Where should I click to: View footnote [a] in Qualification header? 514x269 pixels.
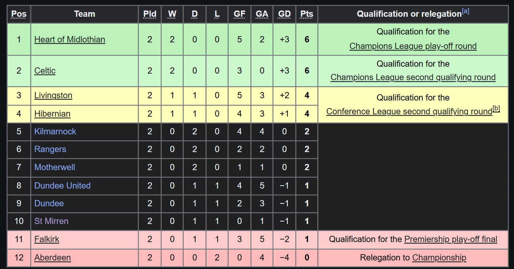pyautogui.click(x=466, y=11)
